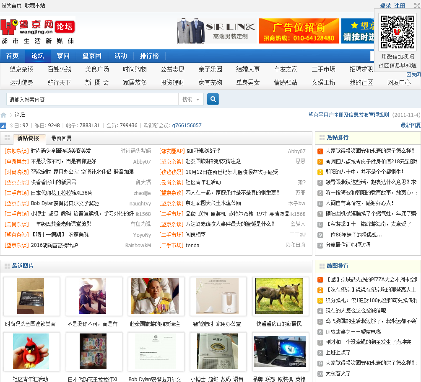The image size is (421, 382).
Task: Click the forum statistics bar chart icon
Action: click(x=3, y=126)
